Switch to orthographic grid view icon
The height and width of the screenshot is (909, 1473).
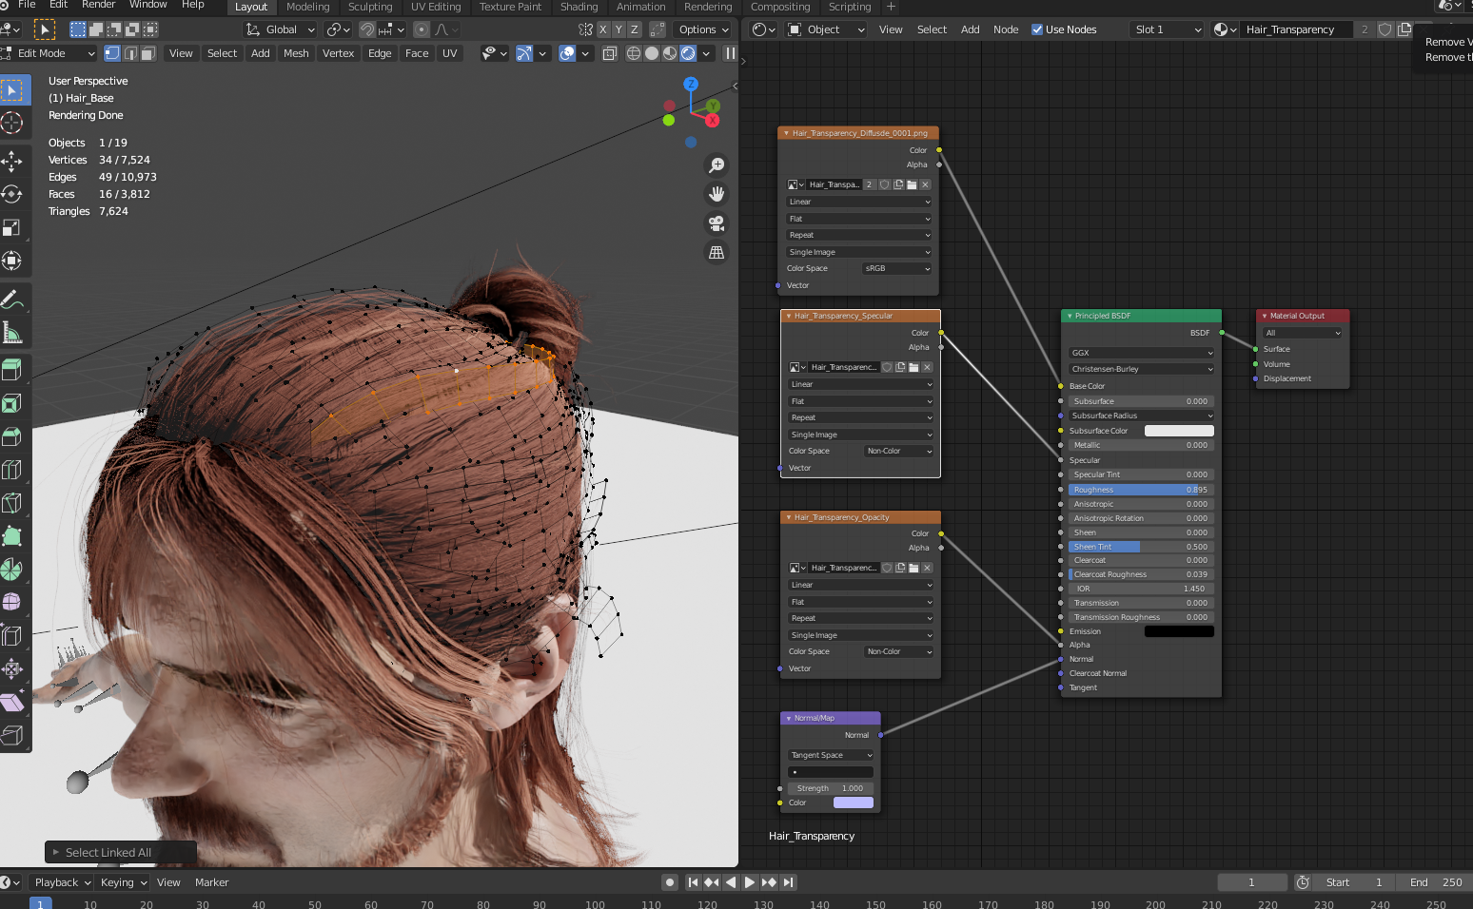point(717,253)
